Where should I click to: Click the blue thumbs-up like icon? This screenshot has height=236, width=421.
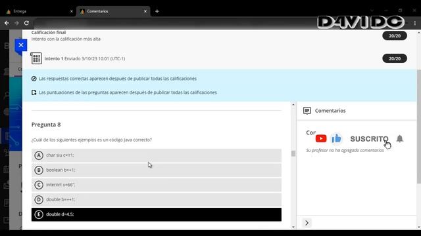(x=336, y=138)
